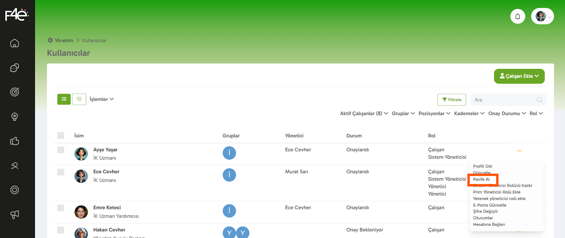Select all users with header checkbox

pyautogui.click(x=61, y=136)
